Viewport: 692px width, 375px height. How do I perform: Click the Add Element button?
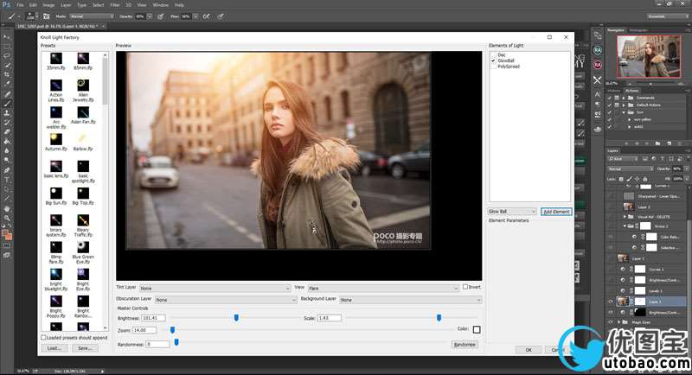click(x=556, y=212)
